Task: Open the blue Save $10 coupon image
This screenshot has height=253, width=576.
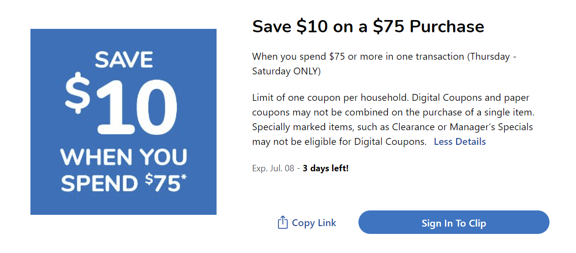Action: tap(123, 122)
